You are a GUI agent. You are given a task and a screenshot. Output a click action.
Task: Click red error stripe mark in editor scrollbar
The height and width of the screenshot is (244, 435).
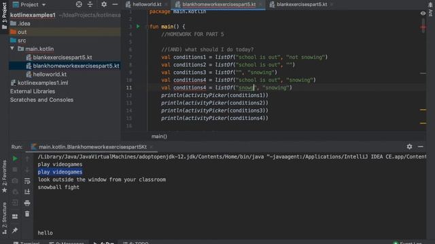(423, 27)
